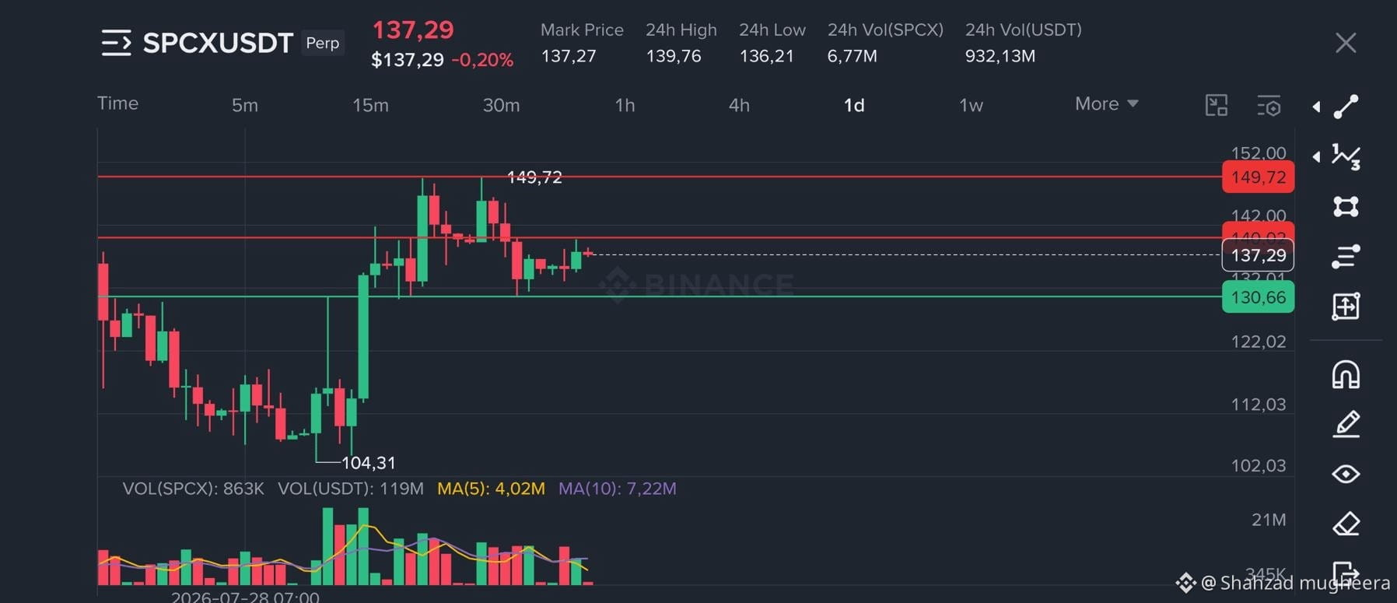Click the 137,29 current price label
The width and height of the screenshot is (1397, 603).
[1258, 255]
